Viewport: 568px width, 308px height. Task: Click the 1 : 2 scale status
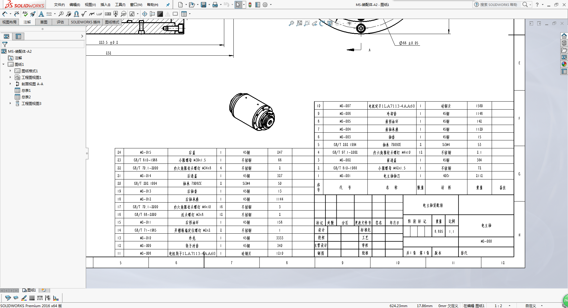coord(498,306)
